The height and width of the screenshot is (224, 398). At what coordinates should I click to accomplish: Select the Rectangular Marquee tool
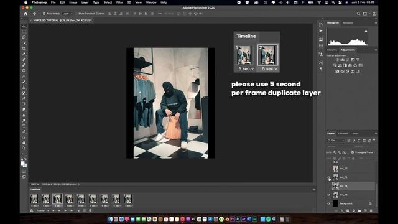tap(24, 32)
